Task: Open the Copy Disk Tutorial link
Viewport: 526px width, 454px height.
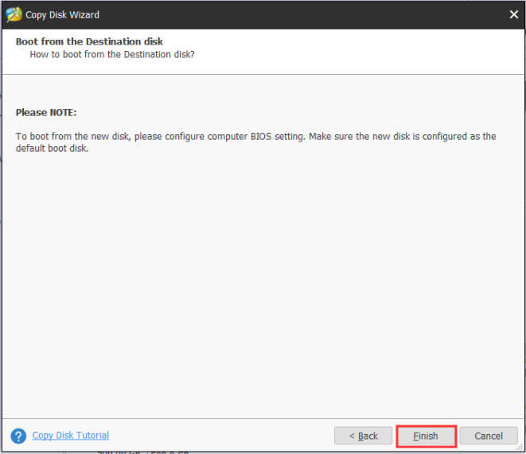Action: click(71, 435)
